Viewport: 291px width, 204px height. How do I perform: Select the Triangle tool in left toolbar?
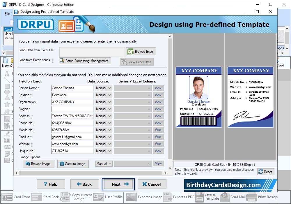(7, 98)
